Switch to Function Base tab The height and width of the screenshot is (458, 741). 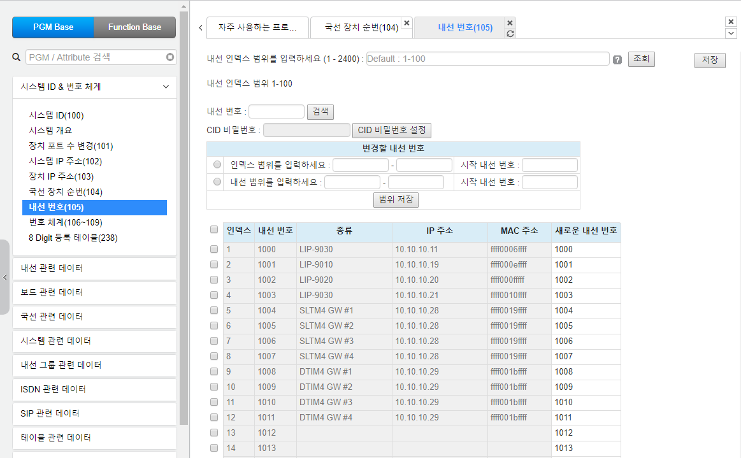click(x=134, y=27)
